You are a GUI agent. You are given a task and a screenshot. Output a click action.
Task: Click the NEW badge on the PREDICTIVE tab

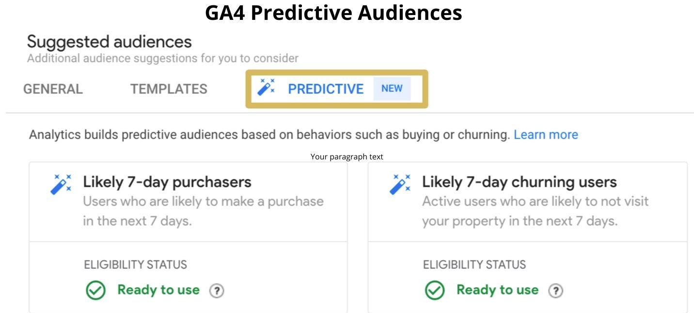[x=392, y=88]
